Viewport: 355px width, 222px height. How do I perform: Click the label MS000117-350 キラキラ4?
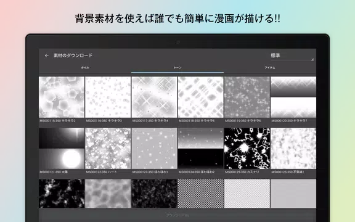tap(150, 121)
